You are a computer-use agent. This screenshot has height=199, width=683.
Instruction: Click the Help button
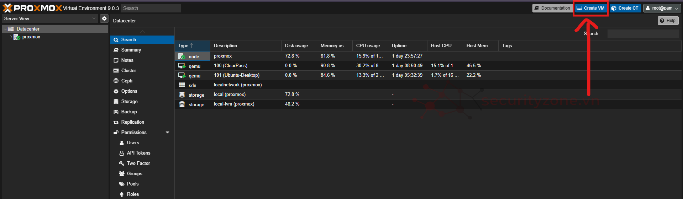click(667, 21)
